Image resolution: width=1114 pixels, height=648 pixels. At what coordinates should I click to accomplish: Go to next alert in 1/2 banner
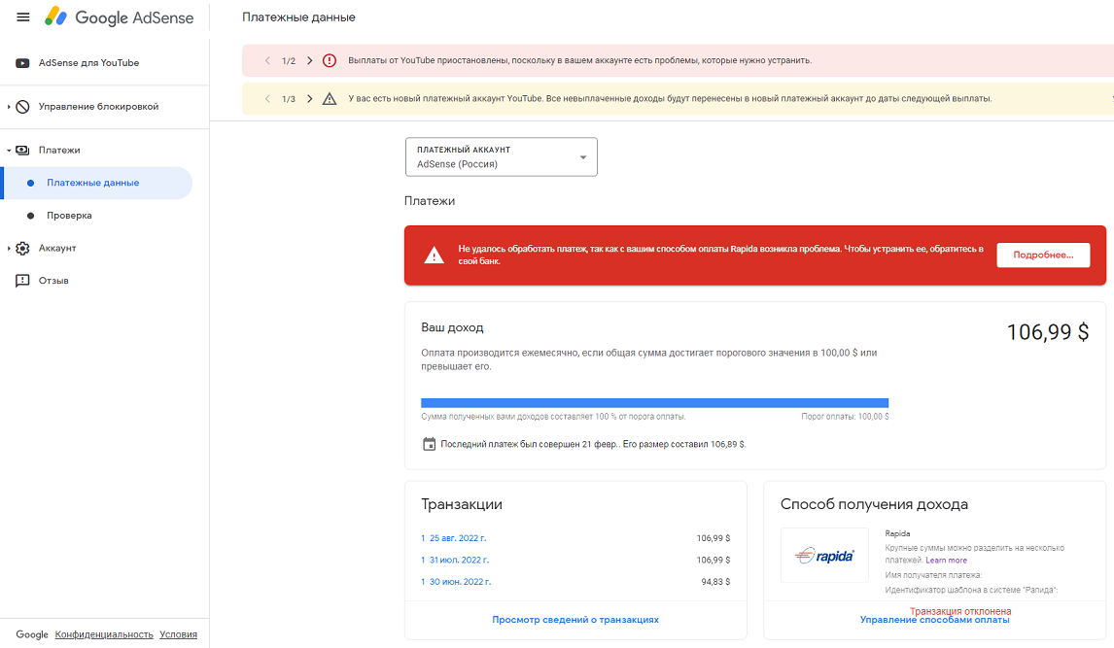(310, 60)
